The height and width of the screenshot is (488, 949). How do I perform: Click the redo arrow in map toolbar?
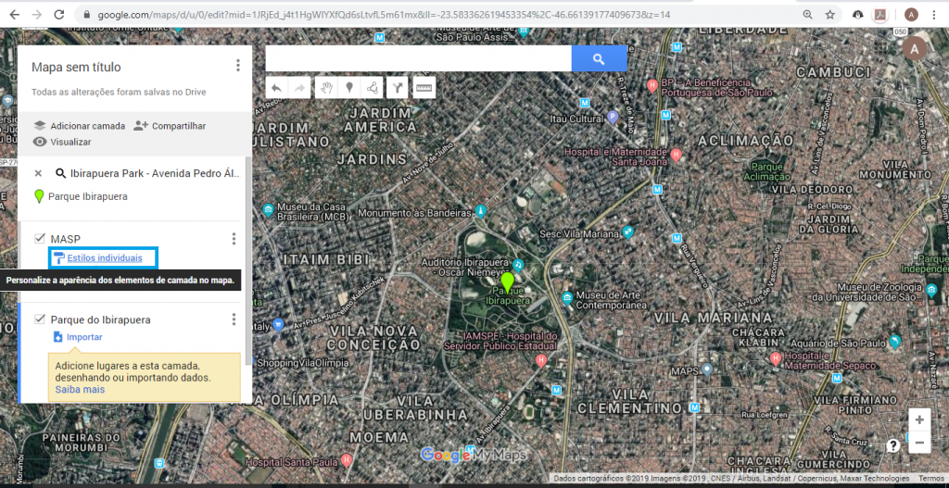pyautogui.click(x=299, y=88)
